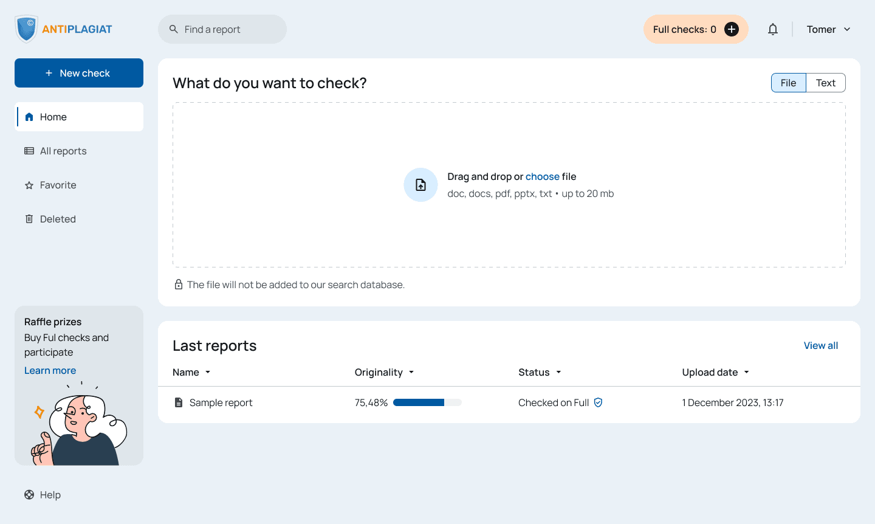Start a New check

pyautogui.click(x=79, y=73)
